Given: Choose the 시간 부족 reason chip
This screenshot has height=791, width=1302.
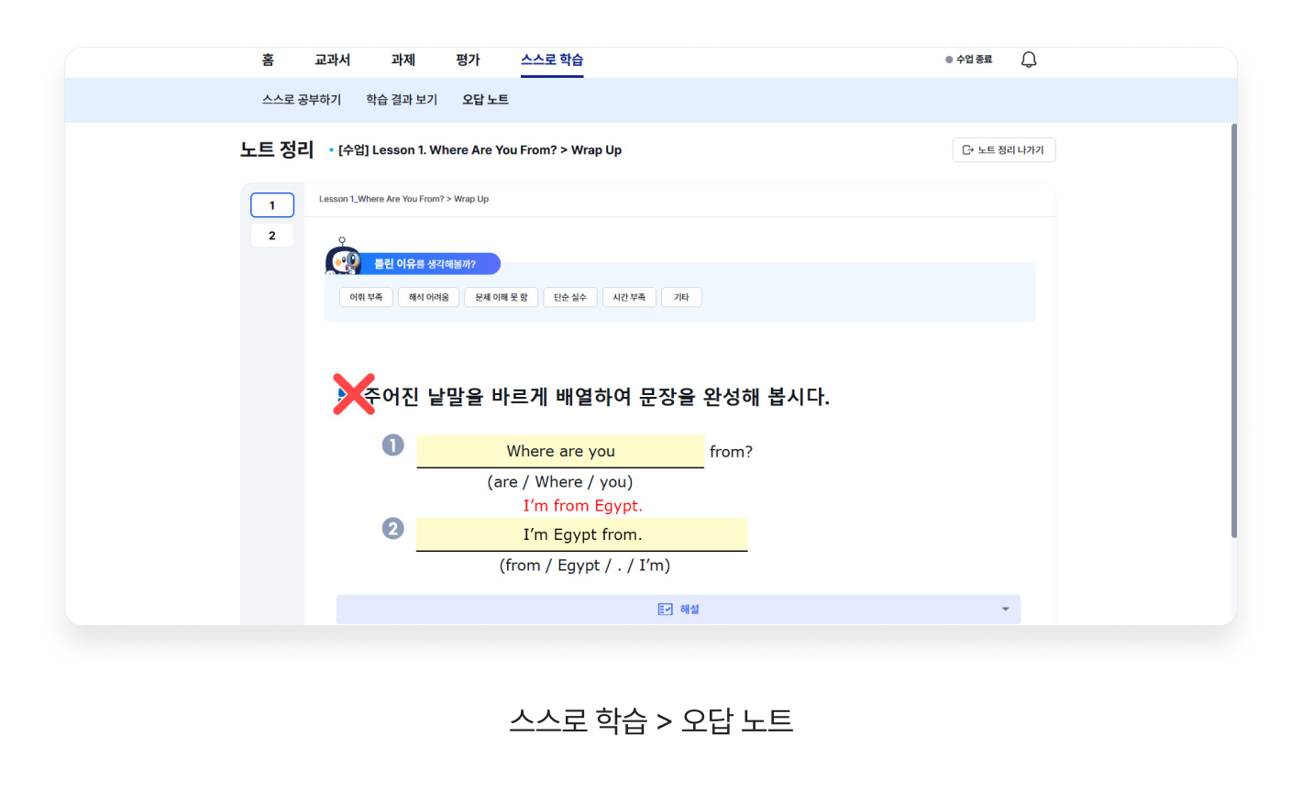Looking at the screenshot, I should 629,297.
